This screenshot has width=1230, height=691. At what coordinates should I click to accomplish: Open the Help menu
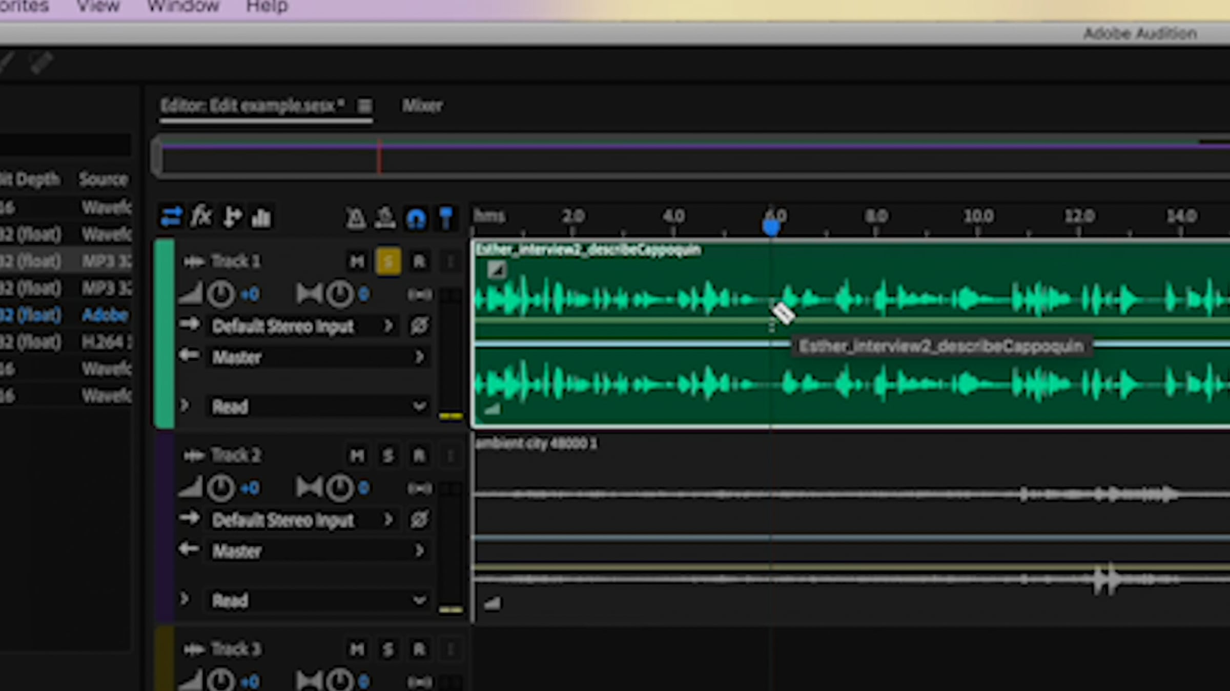266,7
